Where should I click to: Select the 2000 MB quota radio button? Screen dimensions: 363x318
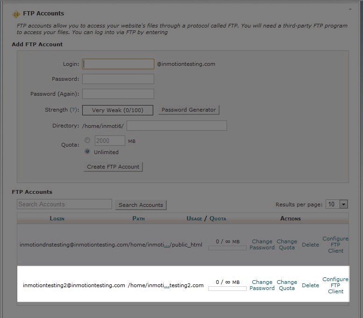tap(87, 140)
